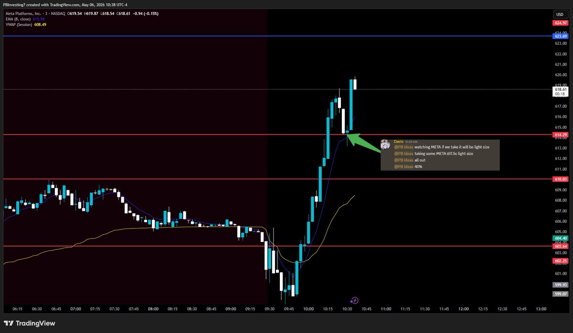Click the 10:45 time axis label
Viewport: 573px width, 333px height.
(x=367, y=309)
